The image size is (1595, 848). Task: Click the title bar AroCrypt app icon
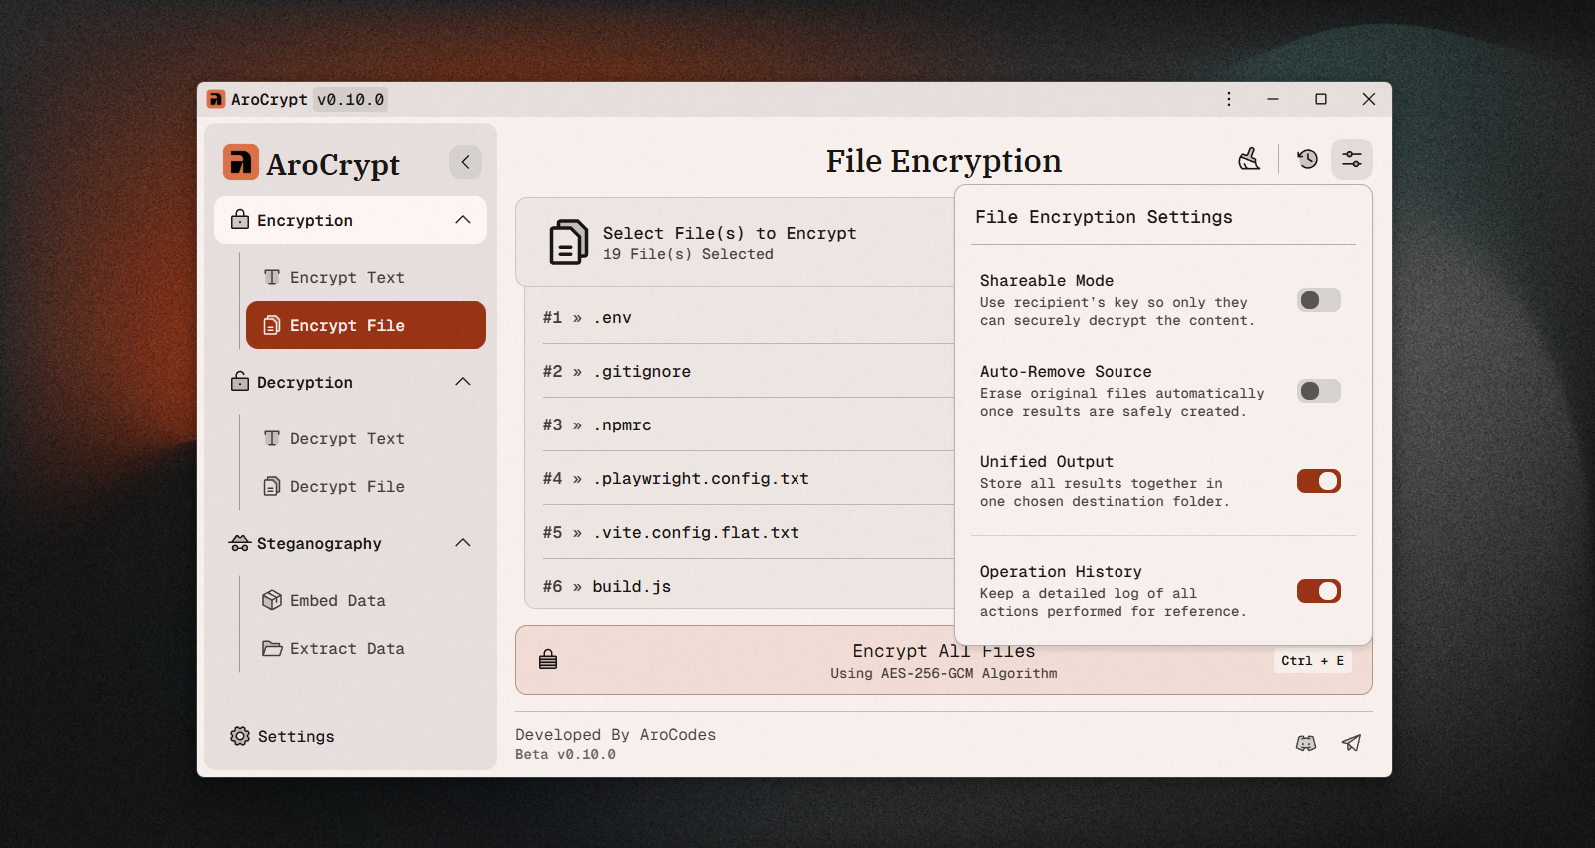216,99
